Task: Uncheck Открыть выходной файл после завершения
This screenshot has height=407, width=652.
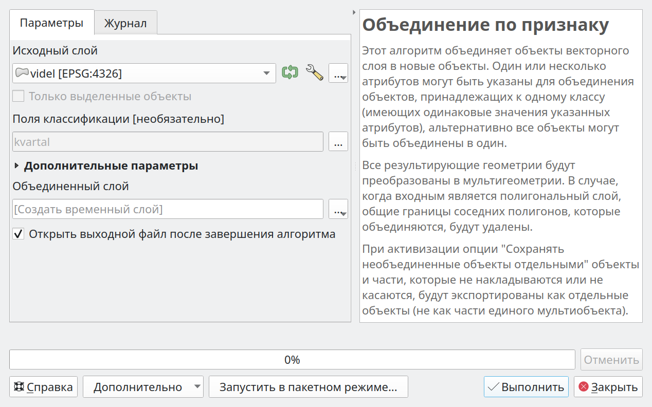Action: click(19, 234)
